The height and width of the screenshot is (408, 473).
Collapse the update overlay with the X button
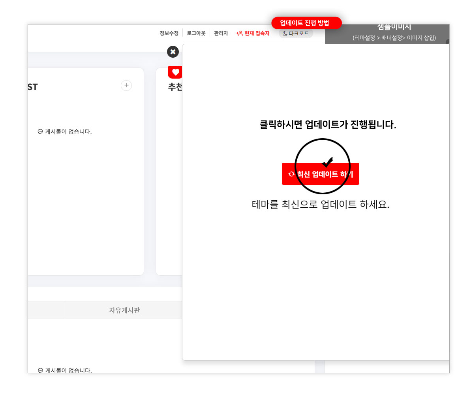point(173,52)
